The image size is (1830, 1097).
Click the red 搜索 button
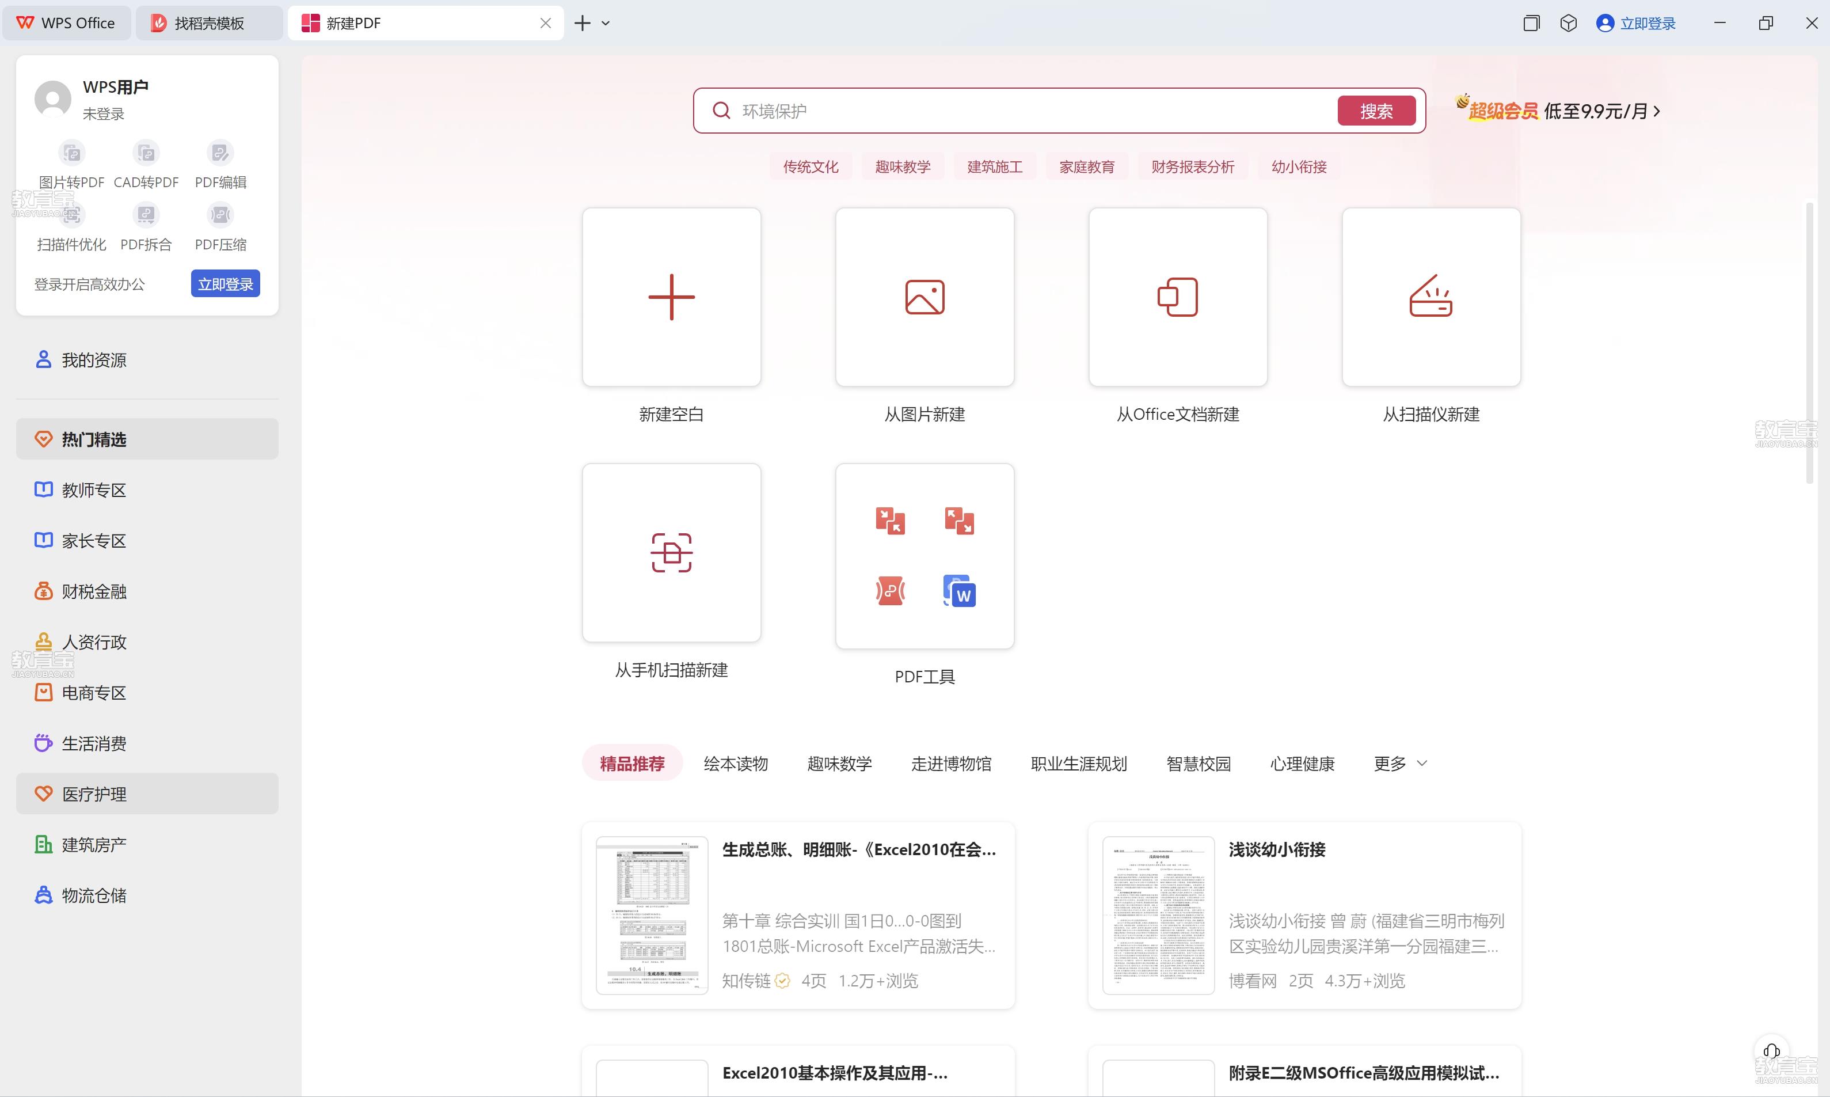pos(1376,111)
